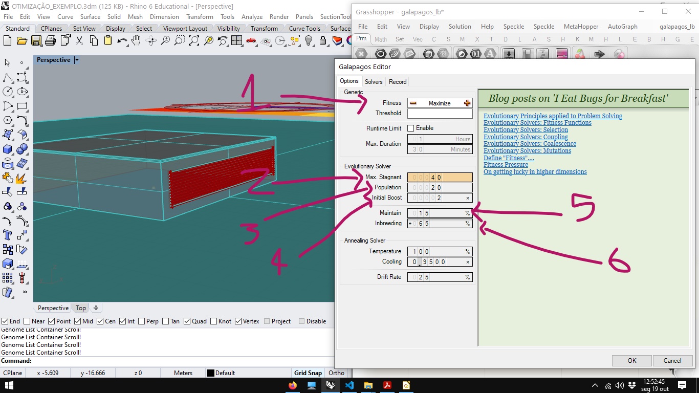
Task: Click OK in the Galapagos Editor
Action: pos(632,360)
